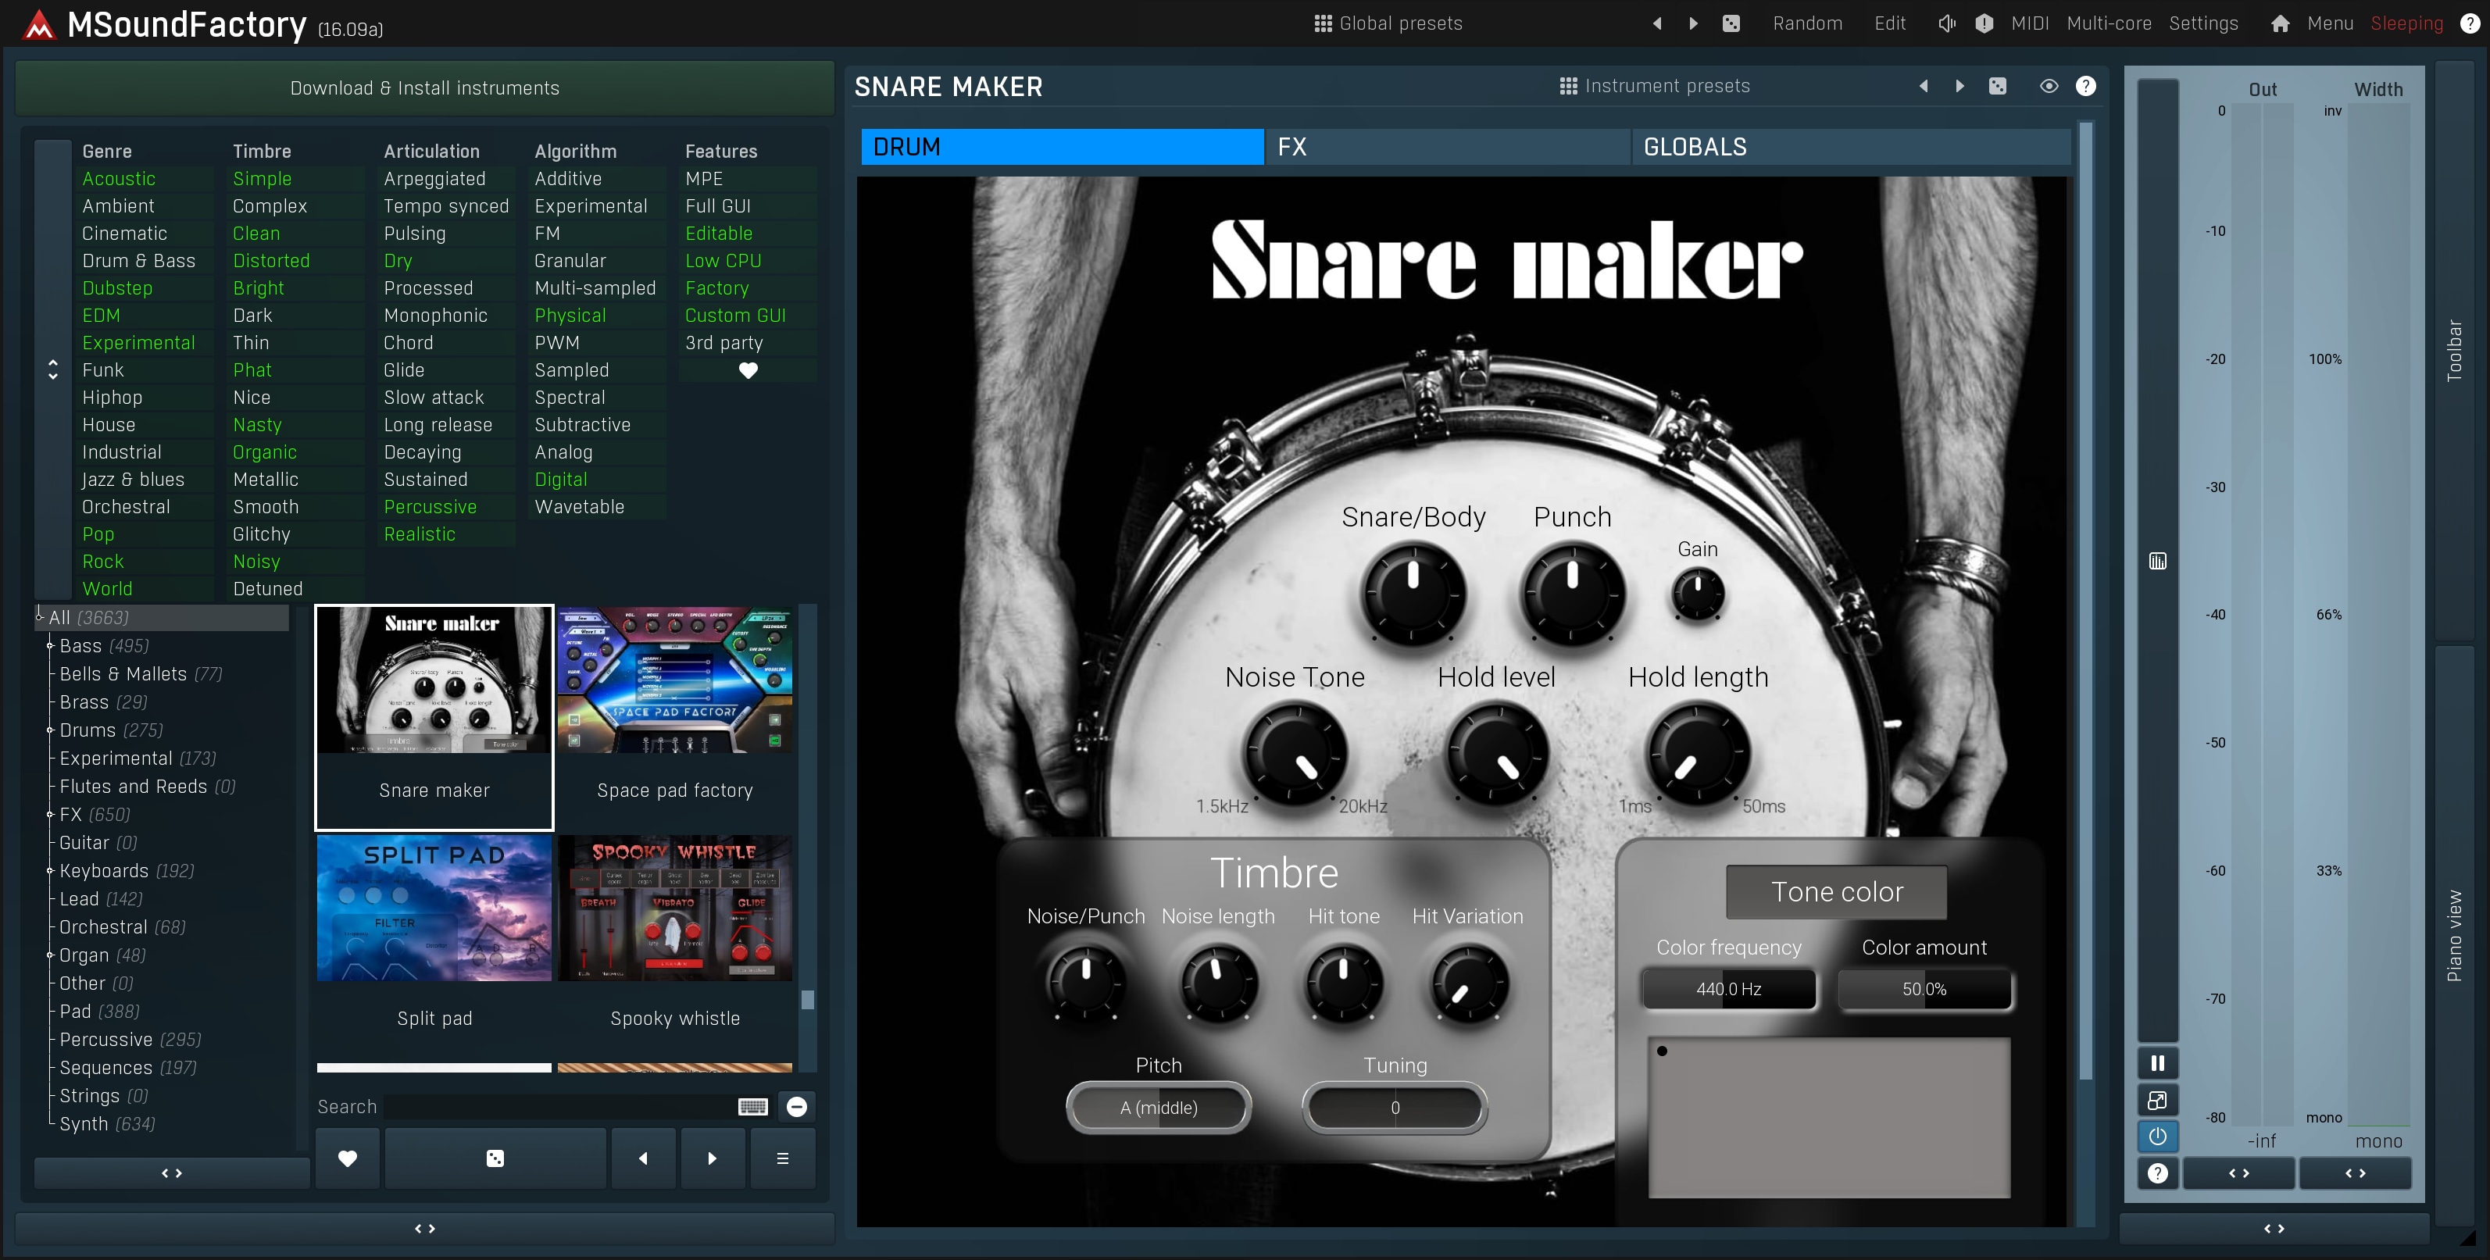This screenshot has width=2490, height=1260.
Task: Open the Pitch A (middle) selector
Action: pos(1158,1108)
